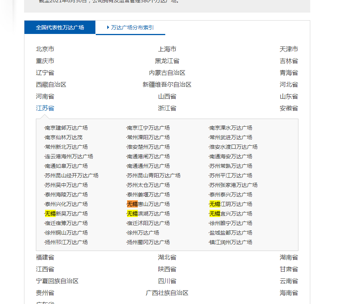Image resolution: width=353 pixels, height=304 pixels.
Task: Go to 连云港海州万达广场
Action: pyautogui.click(x=69, y=156)
